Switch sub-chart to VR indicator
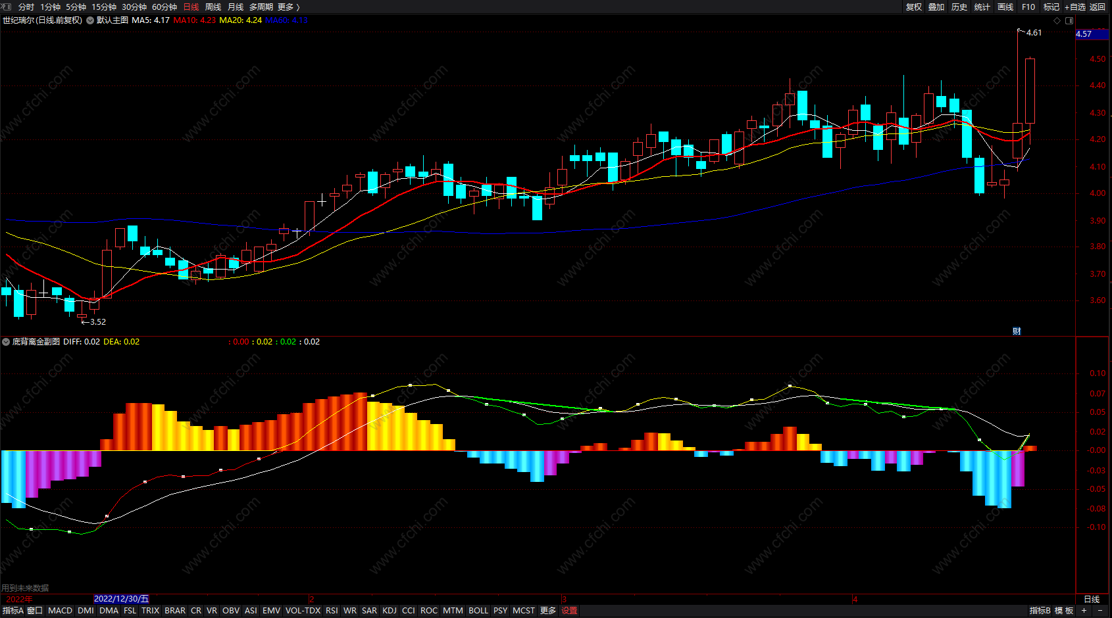 212,611
